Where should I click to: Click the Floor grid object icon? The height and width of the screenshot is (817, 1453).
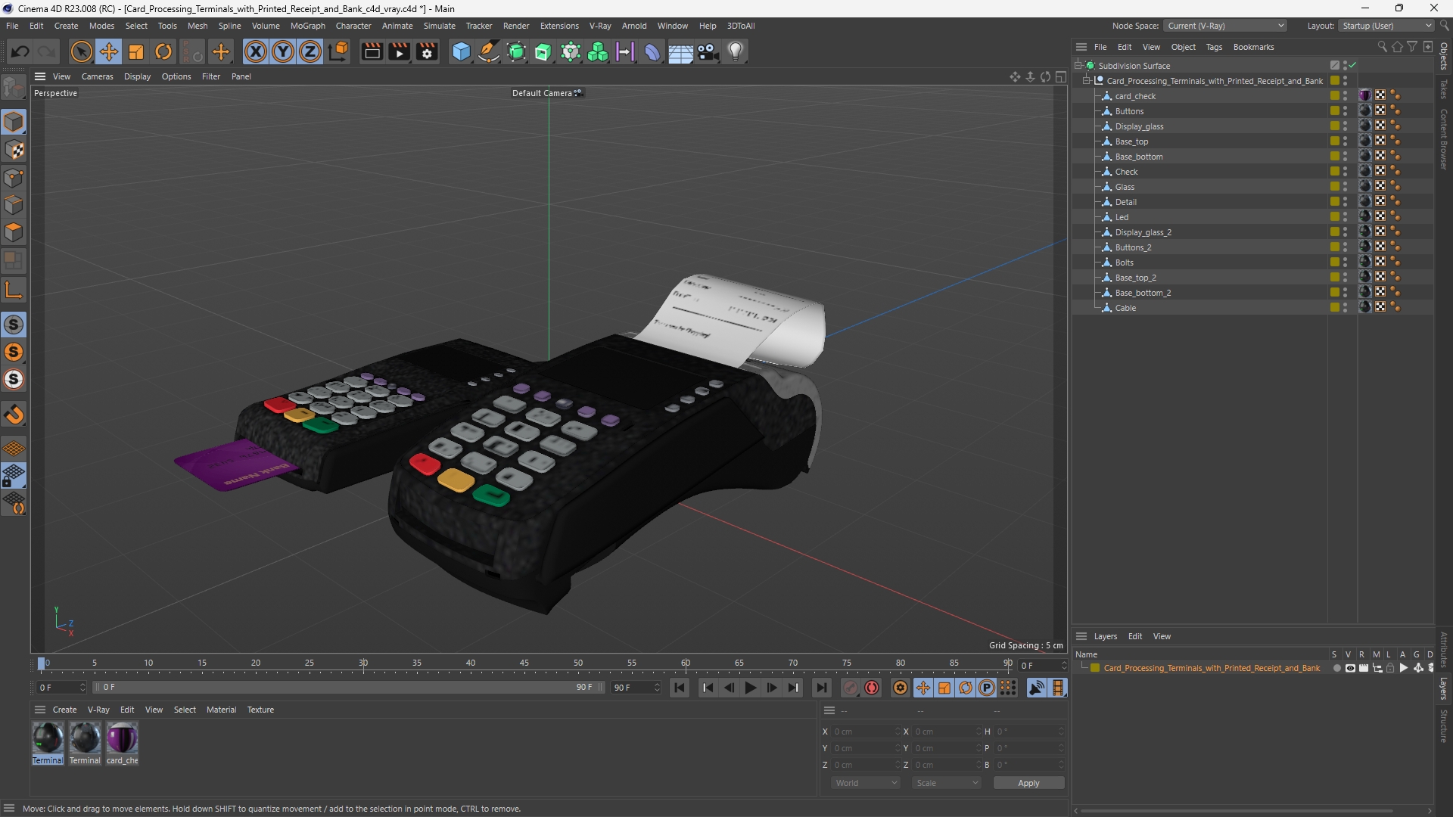pos(680,52)
